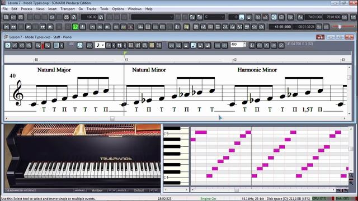Select the Draw pencil tool in Staff view

click(x=15, y=45)
